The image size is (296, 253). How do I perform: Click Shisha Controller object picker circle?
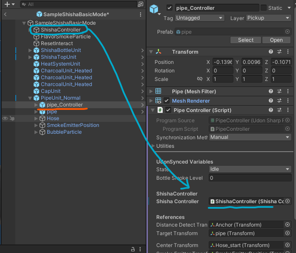coord(287,201)
